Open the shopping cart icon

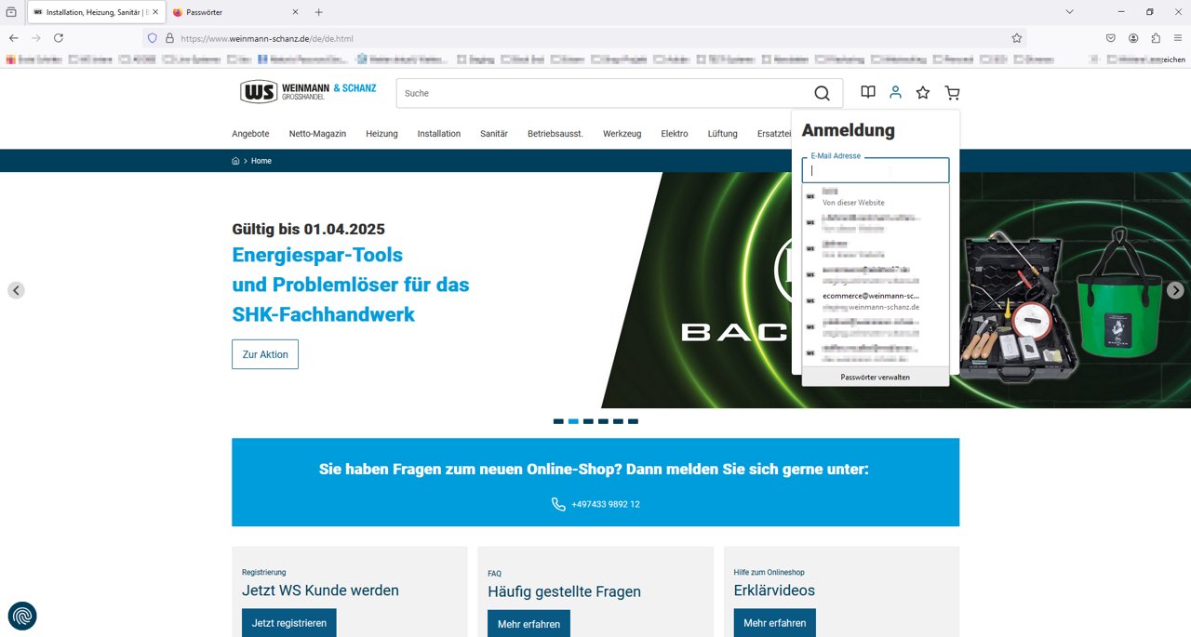952,93
